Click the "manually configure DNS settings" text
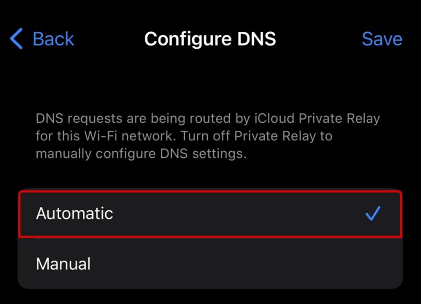421x304 pixels. [141, 154]
